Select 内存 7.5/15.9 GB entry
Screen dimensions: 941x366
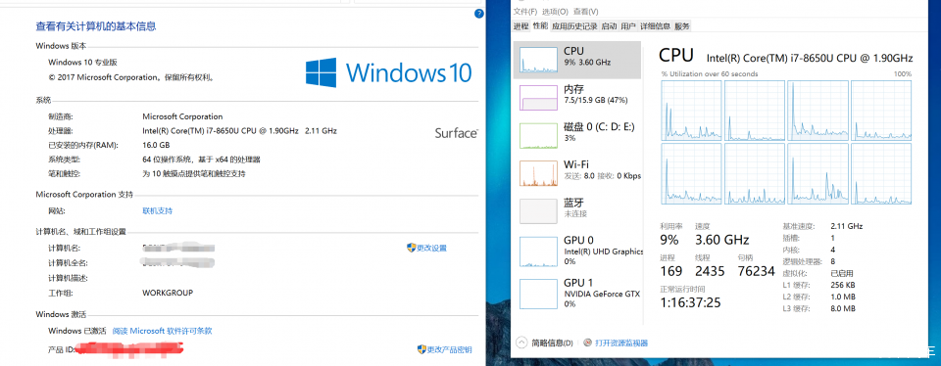pyautogui.click(x=577, y=98)
